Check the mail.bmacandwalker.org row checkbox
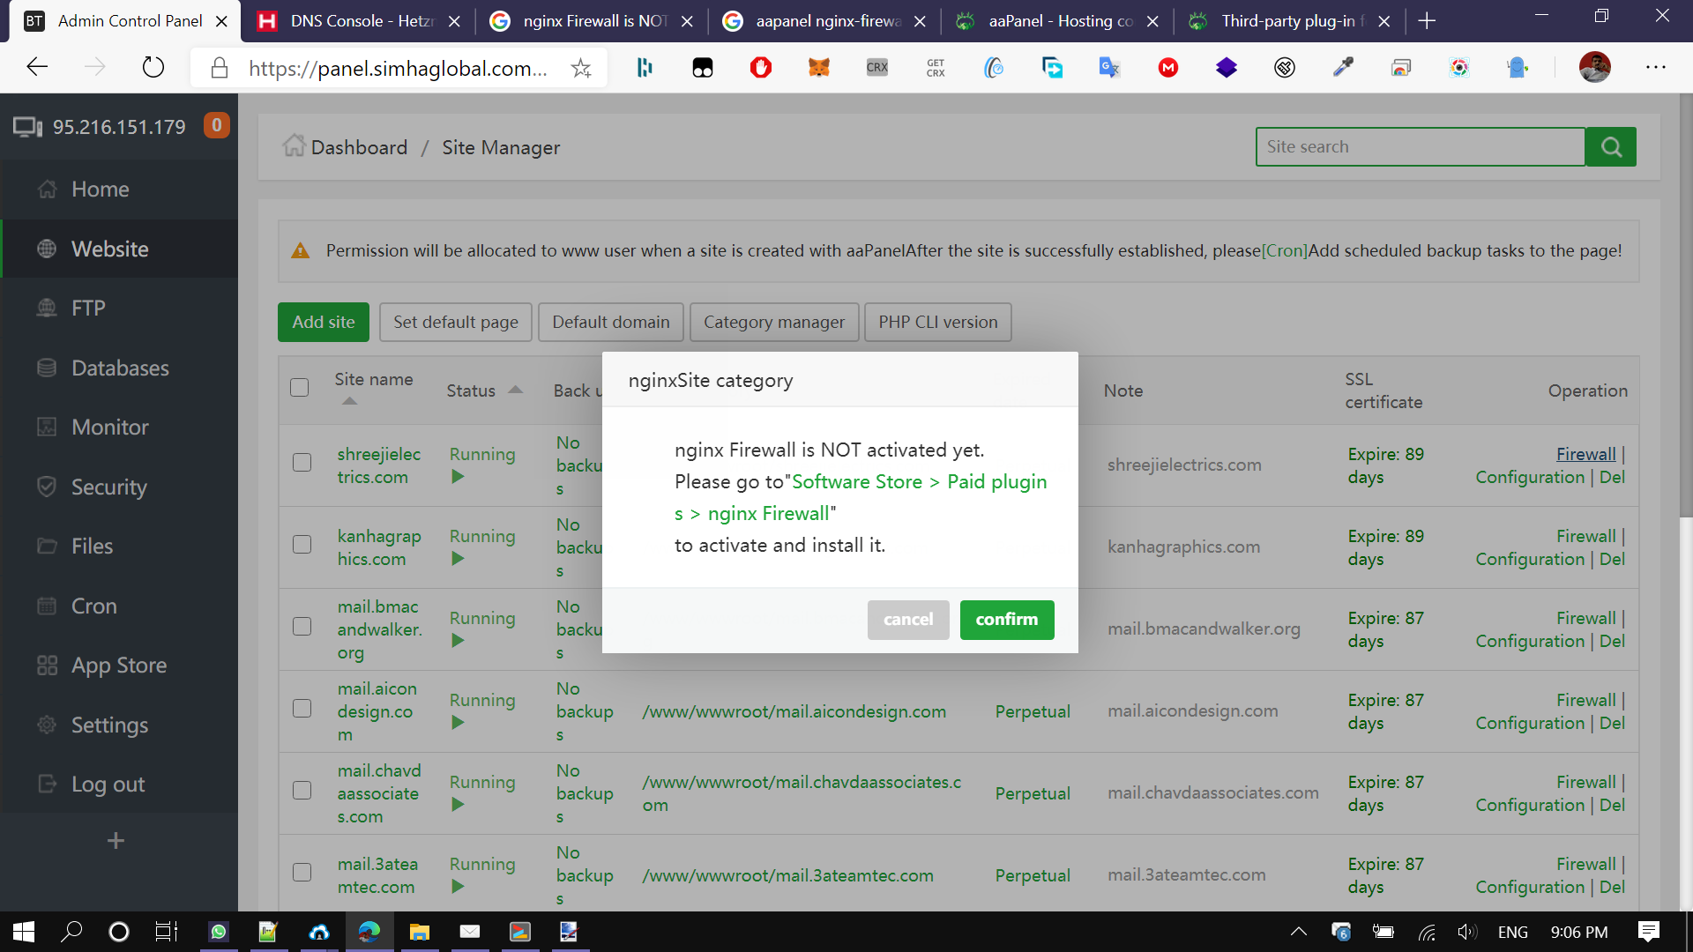The image size is (1693, 952). (x=302, y=627)
